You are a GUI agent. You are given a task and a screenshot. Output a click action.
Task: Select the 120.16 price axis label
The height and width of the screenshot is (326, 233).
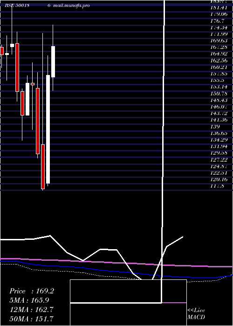click(x=219, y=179)
